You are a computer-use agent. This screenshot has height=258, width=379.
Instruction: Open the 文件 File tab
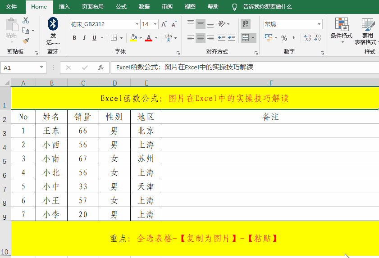click(11, 7)
